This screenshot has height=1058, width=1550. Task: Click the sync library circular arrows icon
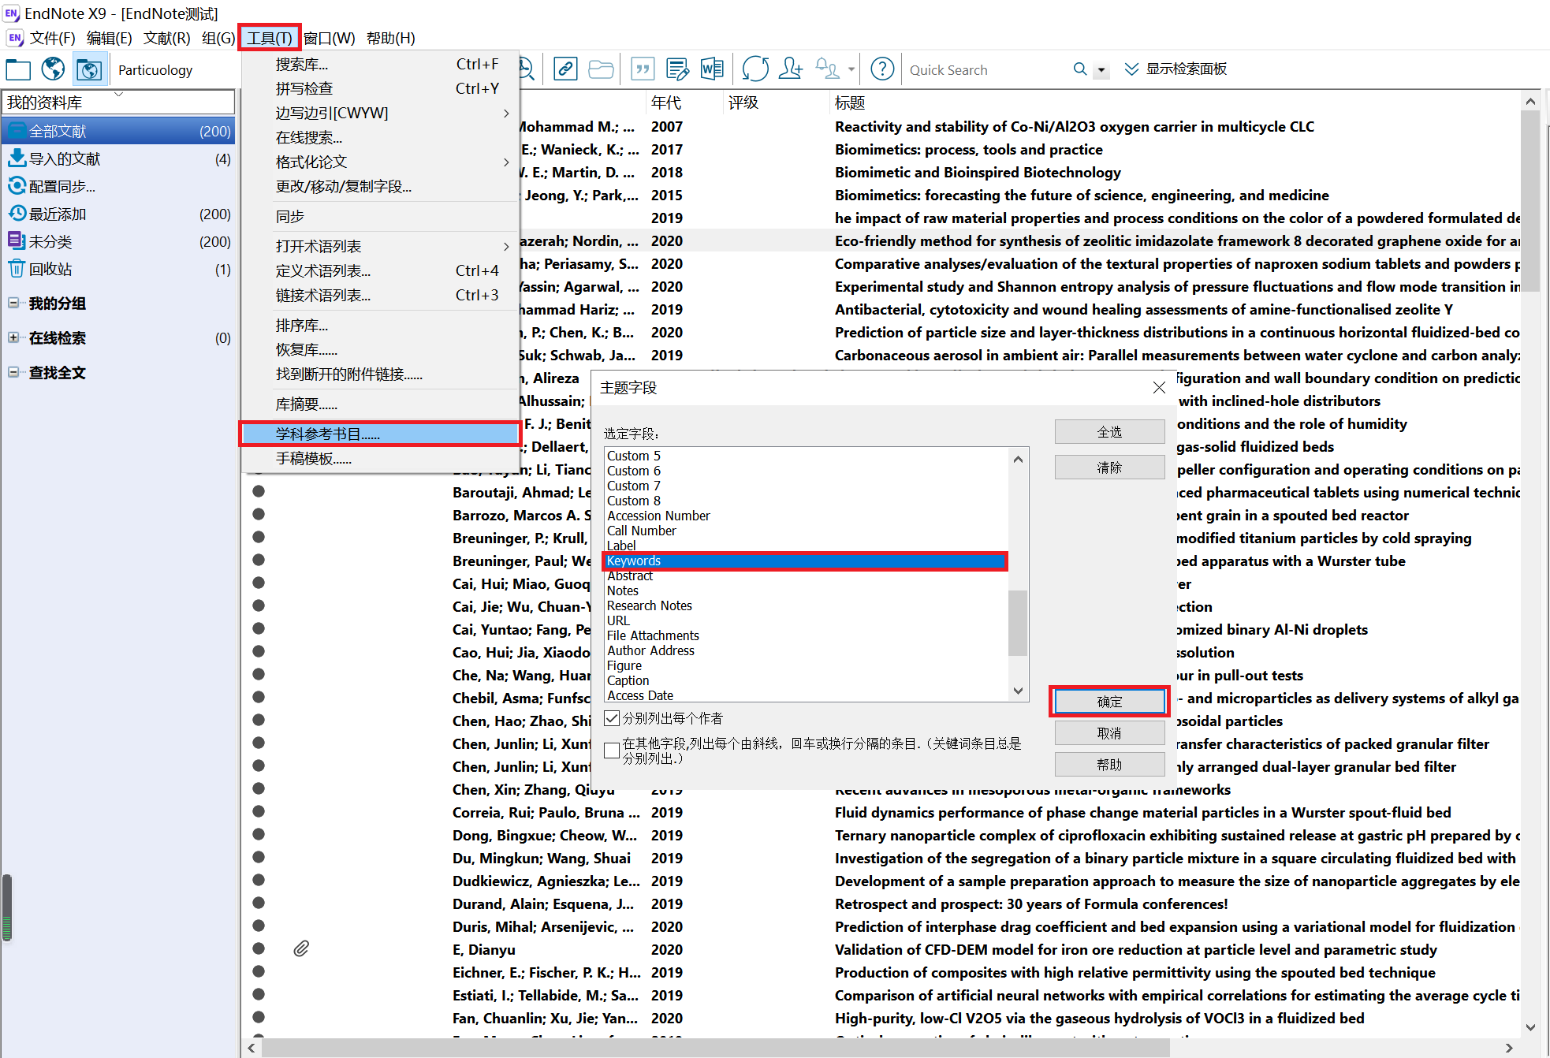click(x=755, y=69)
